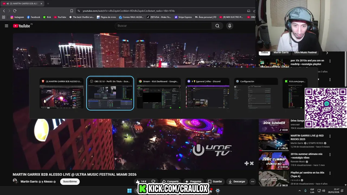Open the YouTube hamburger guide menu

7,26
